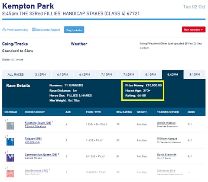Select the 7:15PM race tab
This screenshot has height=182, width=208.
point(107,74)
